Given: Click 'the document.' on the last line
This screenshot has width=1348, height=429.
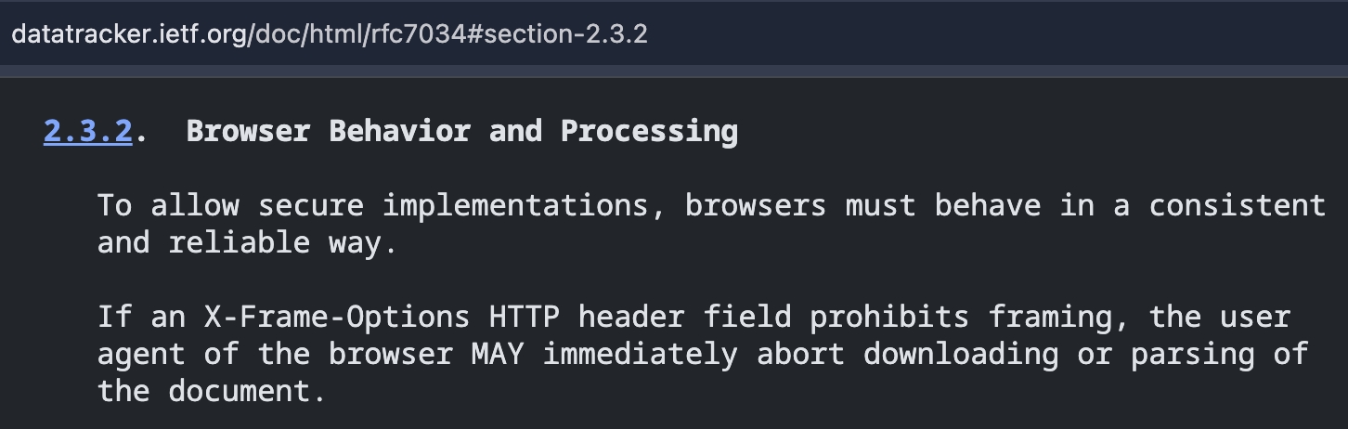Looking at the screenshot, I should pos(212,391).
